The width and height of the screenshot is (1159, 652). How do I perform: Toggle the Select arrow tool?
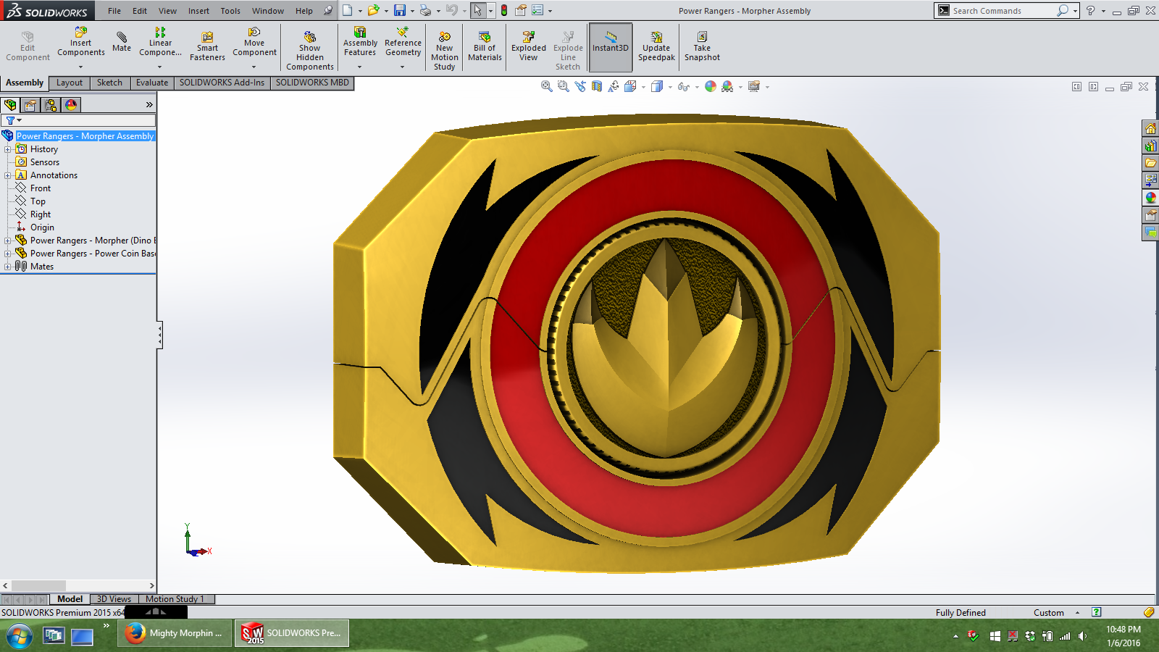pos(477,11)
